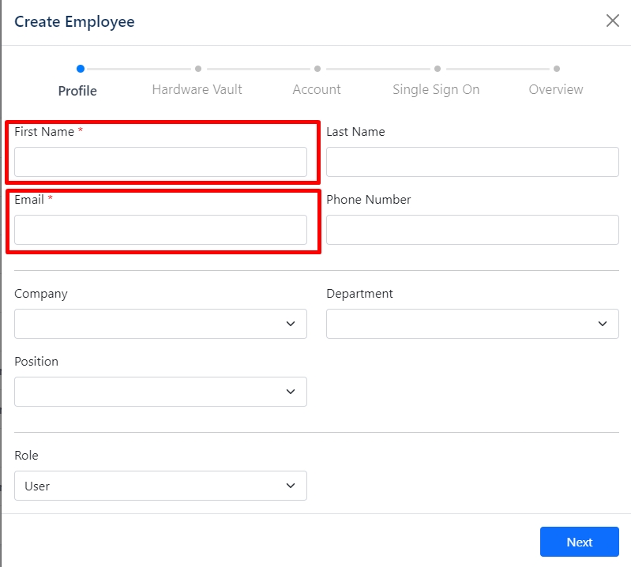Close the Create Employee dialog

[613, 21]
